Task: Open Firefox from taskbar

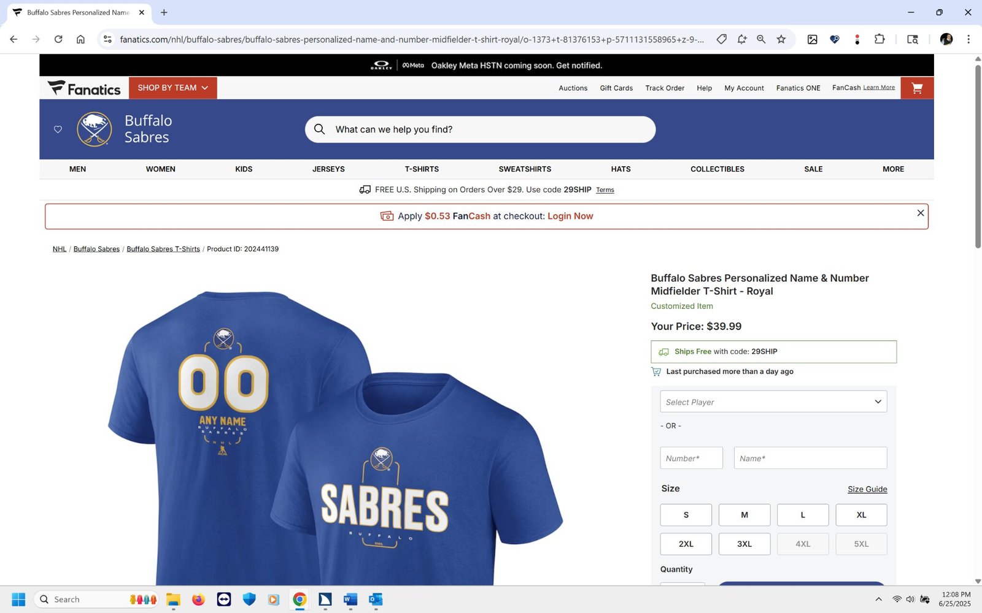Action: pos(198,599)
